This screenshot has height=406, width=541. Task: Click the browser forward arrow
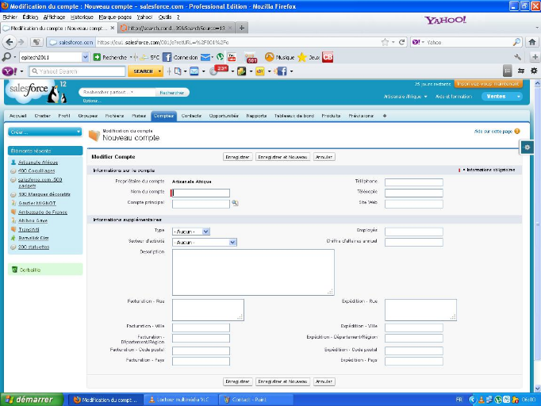click(x=21, y=42)
